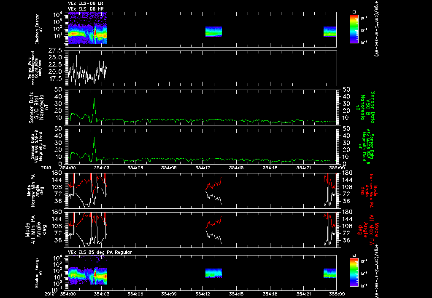
Task: Click 354:12 time label on the bottom axis
Action: (x=203, y=294)
